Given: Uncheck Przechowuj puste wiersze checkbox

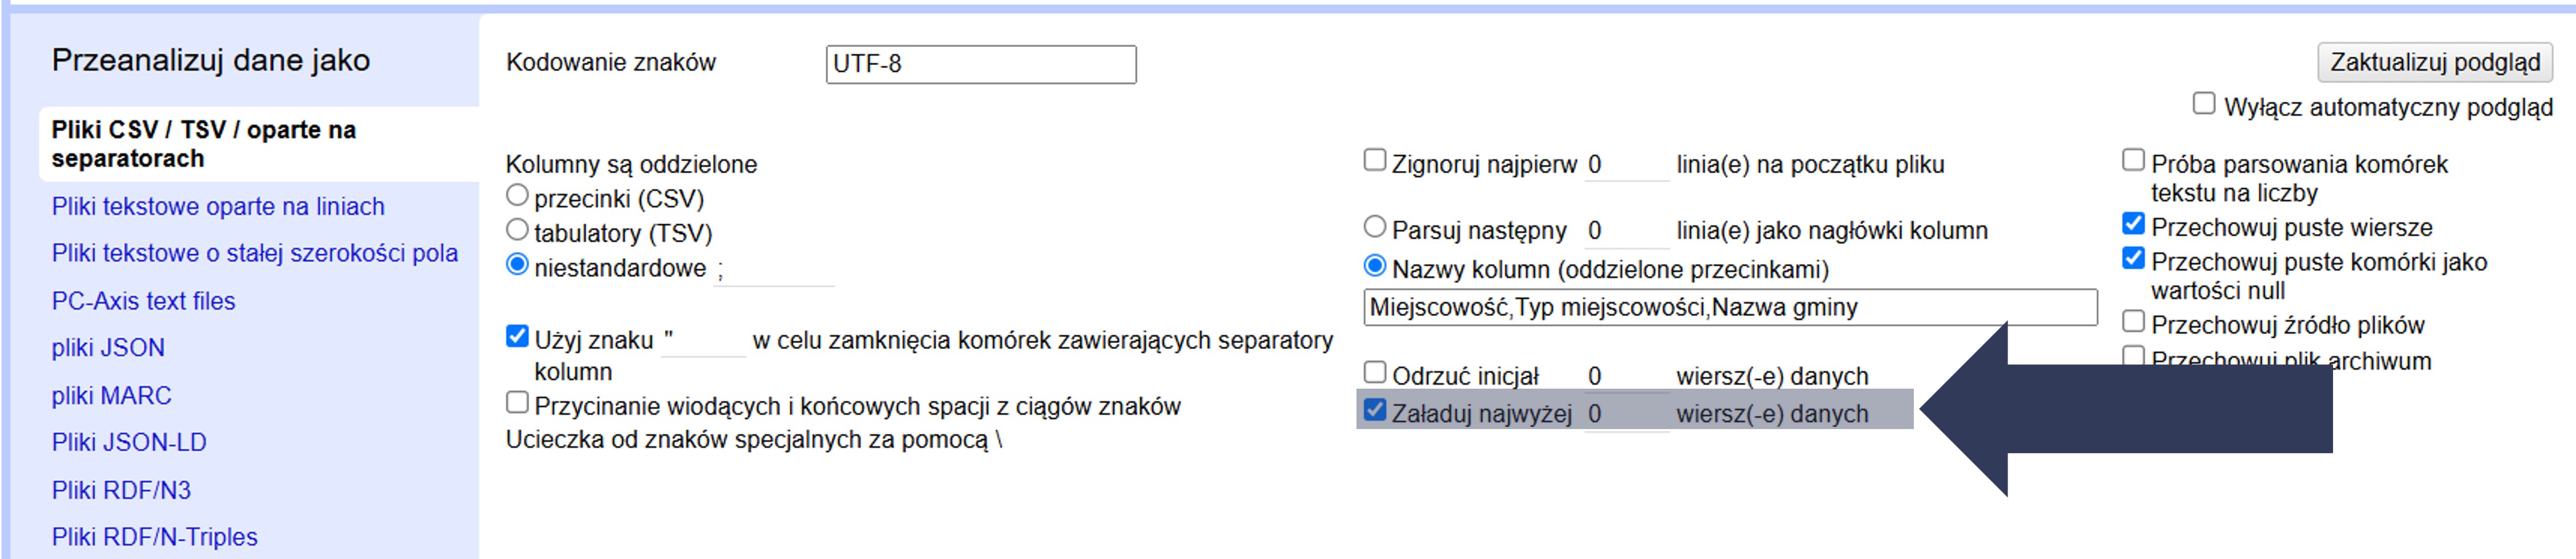Looking at the screenshot, I should pos(2133,224).
